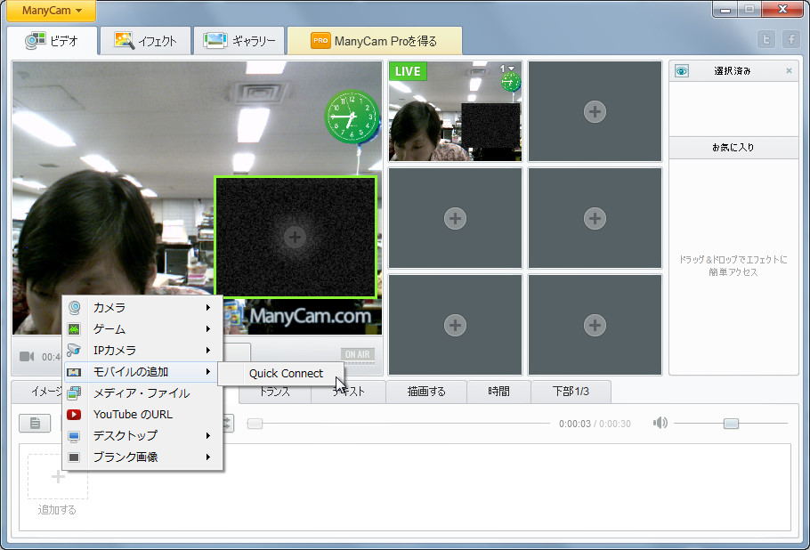
Task: Click the arrow next to デスクトップ
Action: coord(208,436)
